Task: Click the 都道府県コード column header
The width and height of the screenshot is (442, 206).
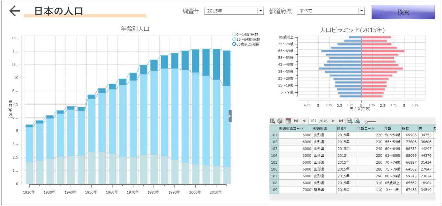Action: pos(295,128)
